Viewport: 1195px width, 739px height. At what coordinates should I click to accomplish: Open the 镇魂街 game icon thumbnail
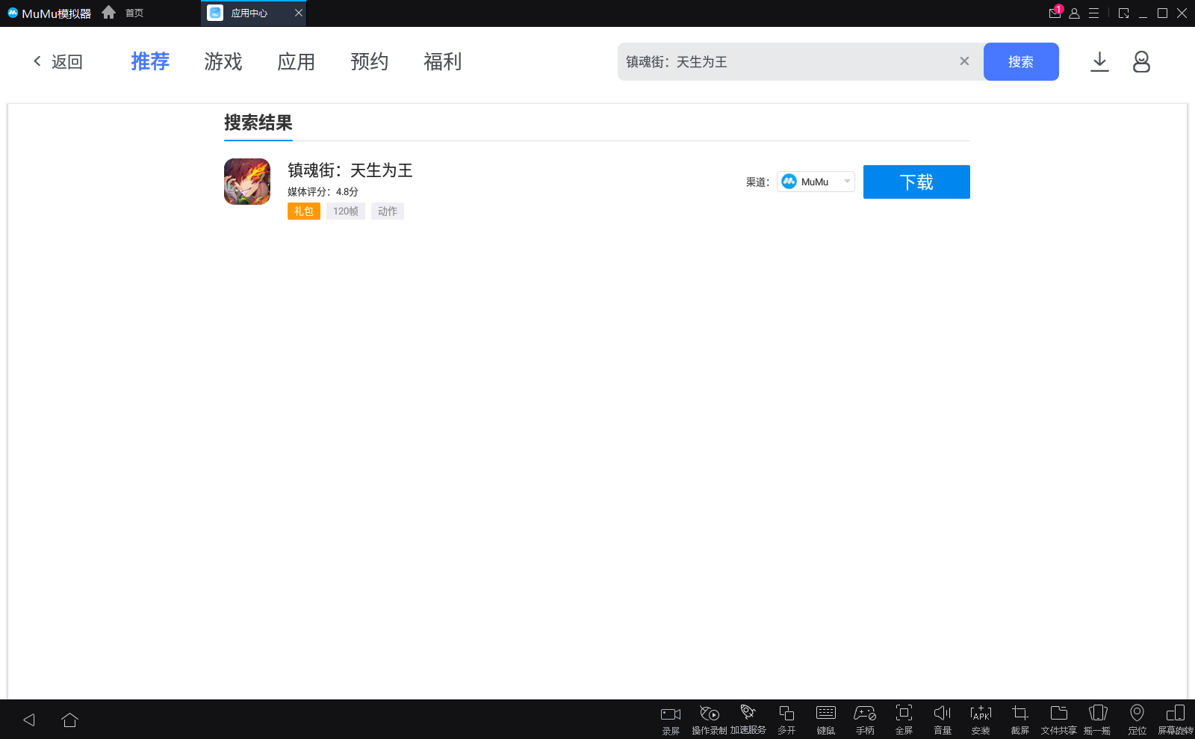point(247,182)
